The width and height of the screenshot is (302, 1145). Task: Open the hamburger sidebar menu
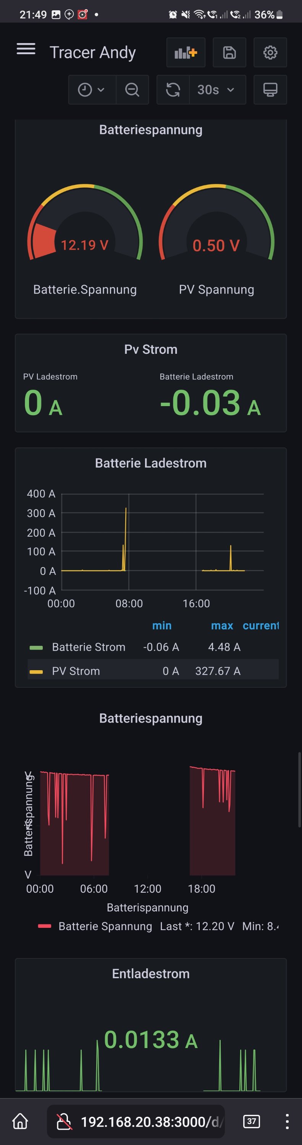point(26,49)
